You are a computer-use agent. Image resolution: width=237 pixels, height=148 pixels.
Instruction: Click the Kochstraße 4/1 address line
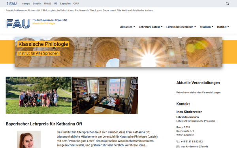(x=185, y=131)
